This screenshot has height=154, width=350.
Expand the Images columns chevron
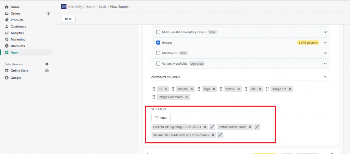(x=325, y=43)
